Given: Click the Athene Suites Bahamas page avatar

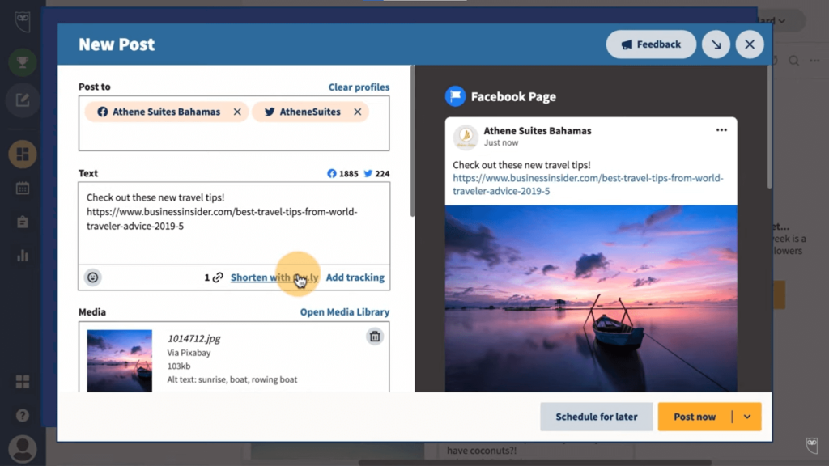Looking at the screenshot, I should click(466, 137).
